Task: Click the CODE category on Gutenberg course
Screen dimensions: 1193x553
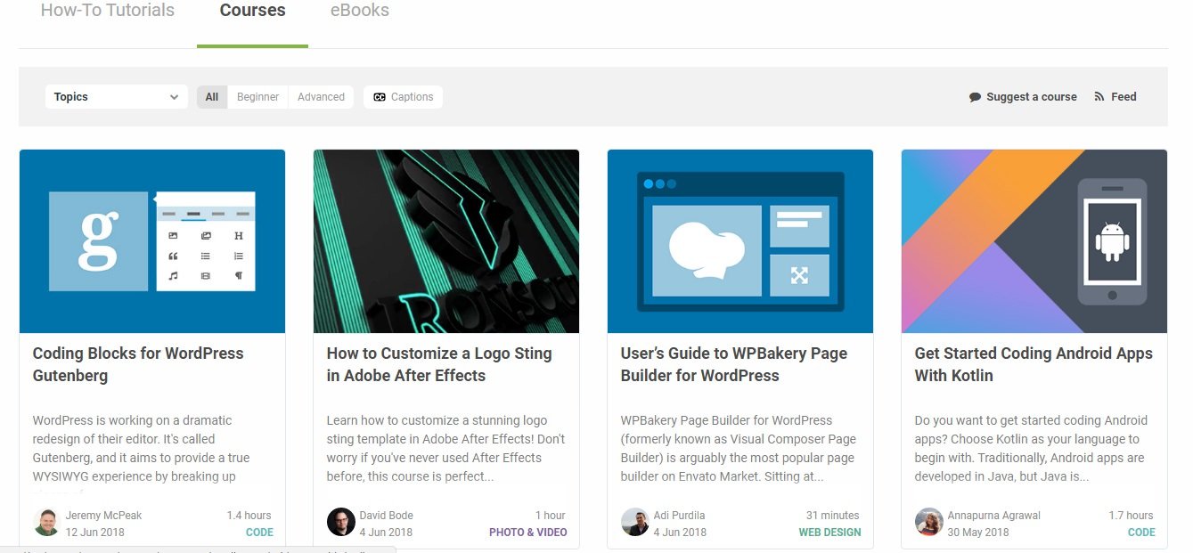Action: pyautogui.click(x=259, y=533)
